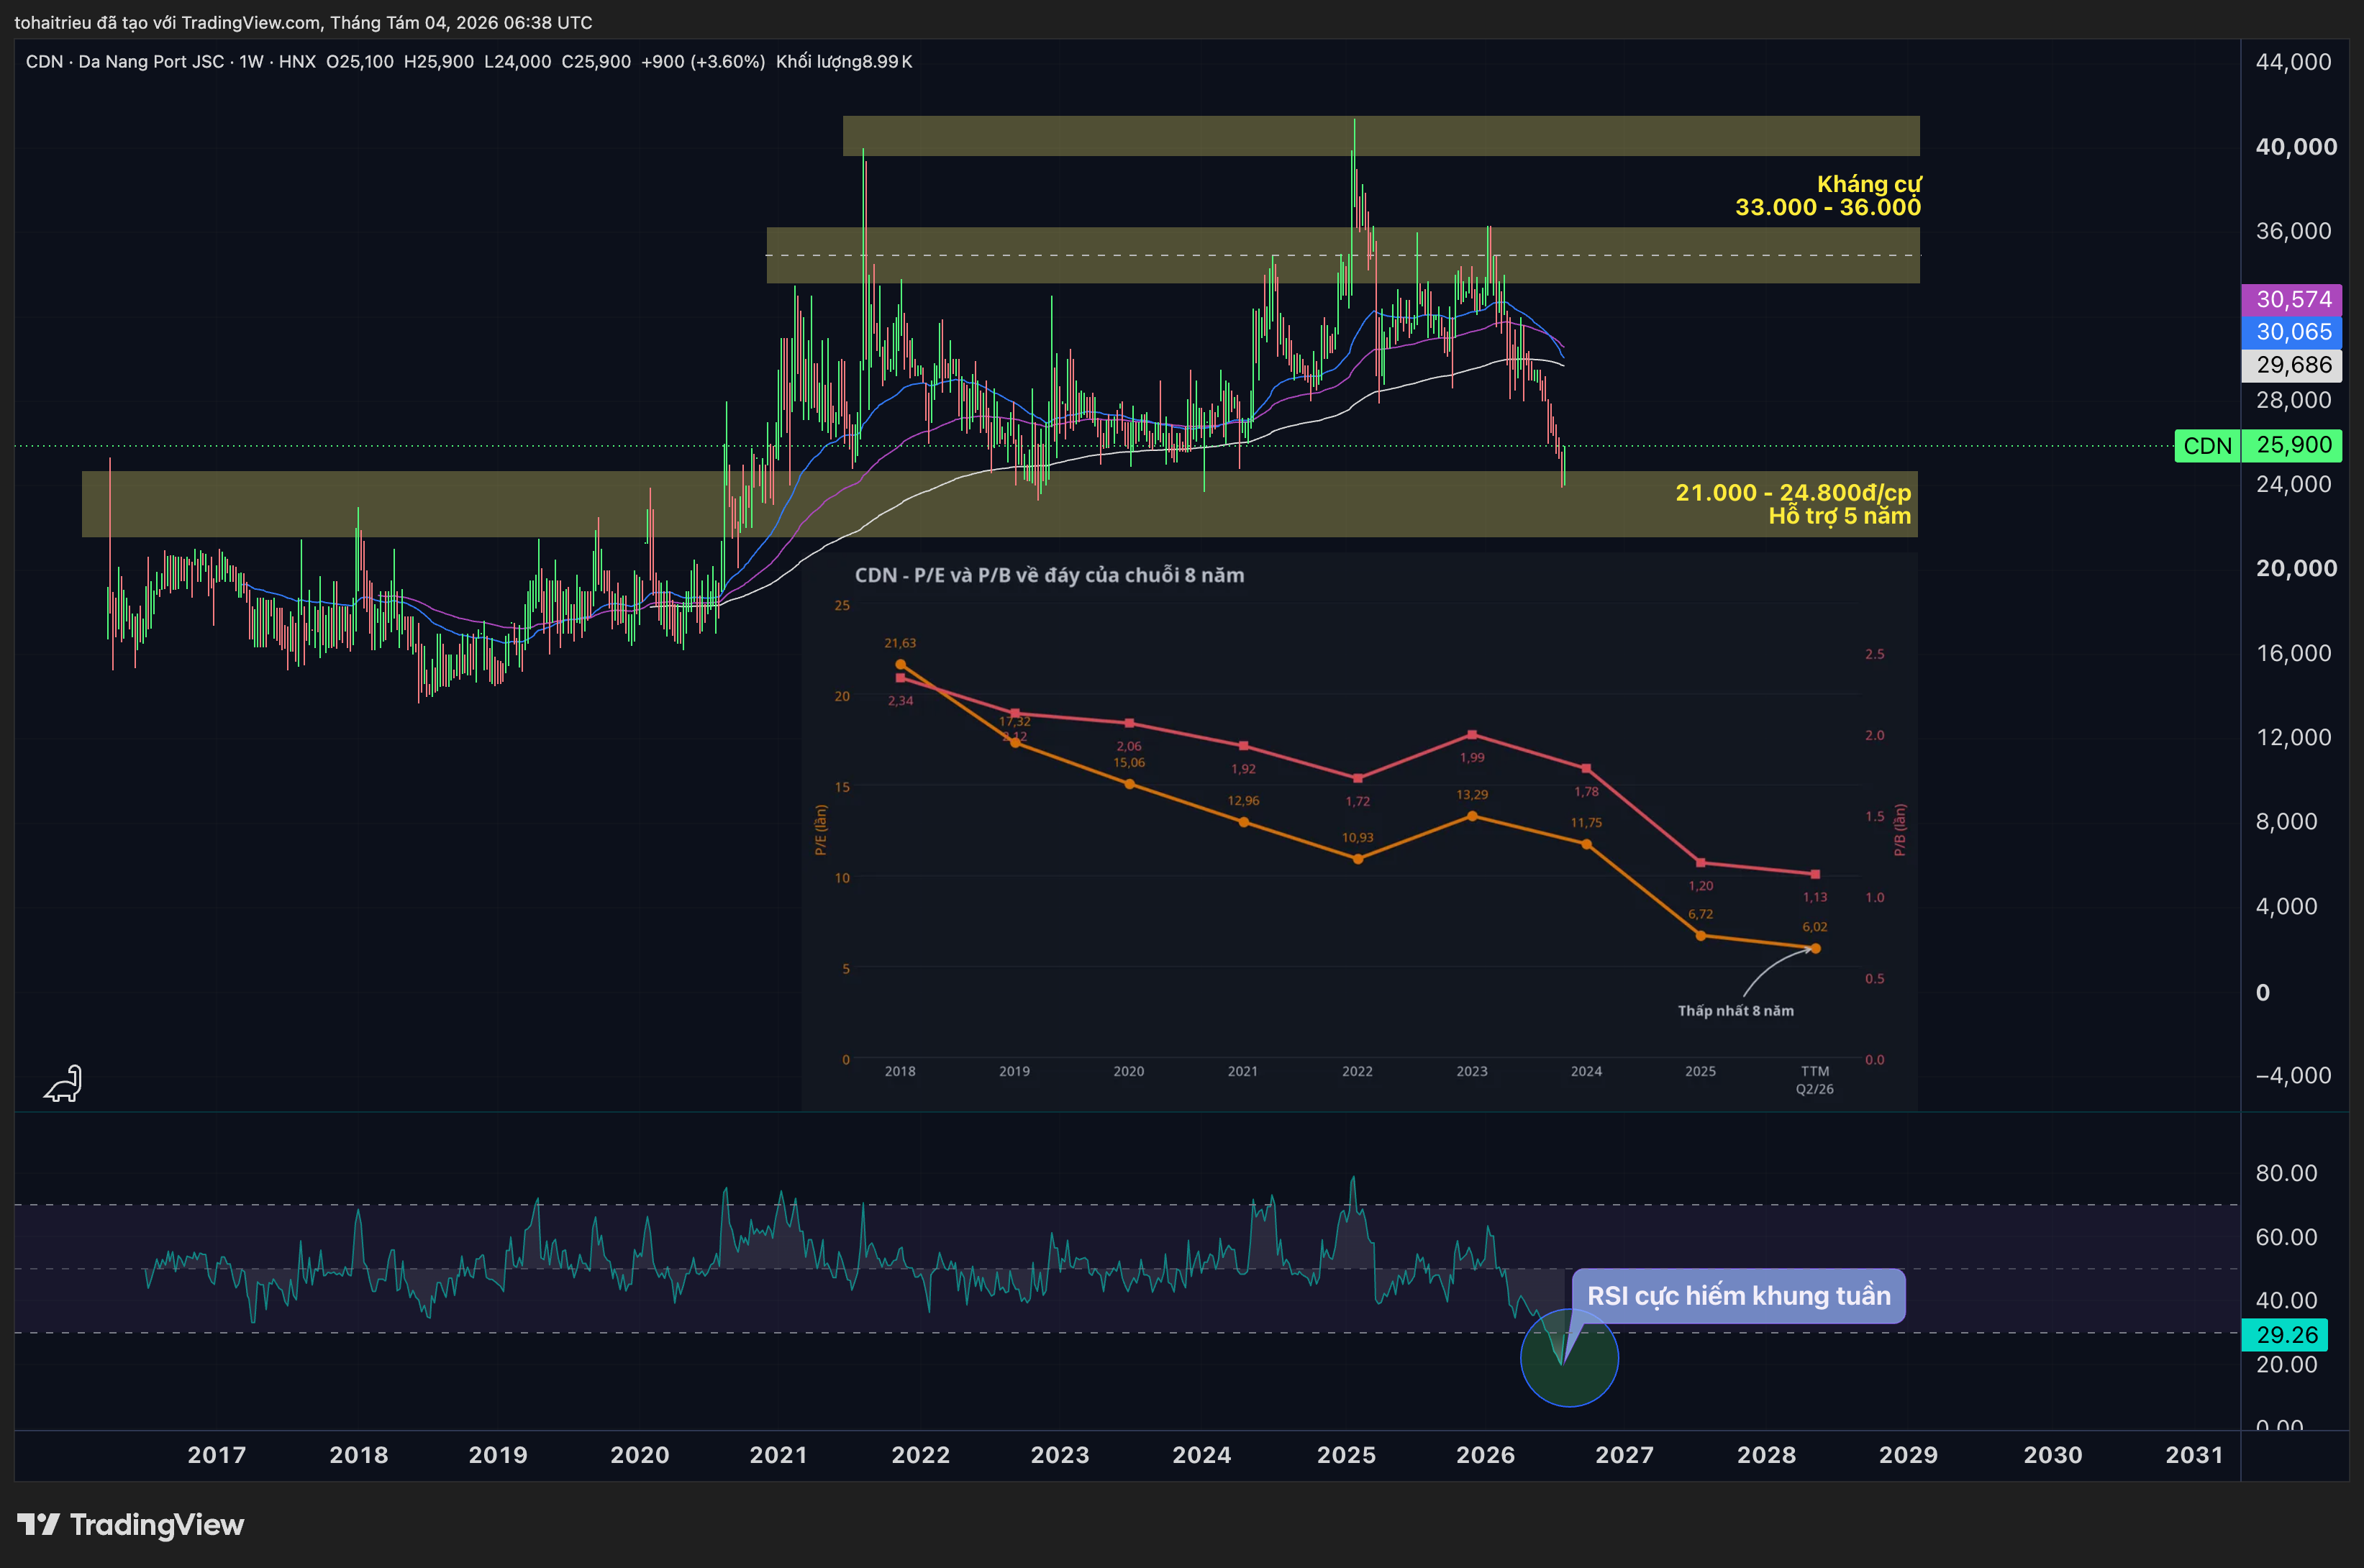Click the 13,29 P/E data label for 2023
Screen dimensions: 2364x1568
click(1471, 795)
